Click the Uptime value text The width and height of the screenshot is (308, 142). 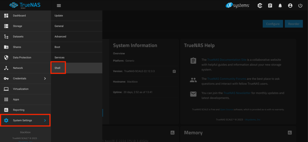[138, 92]
